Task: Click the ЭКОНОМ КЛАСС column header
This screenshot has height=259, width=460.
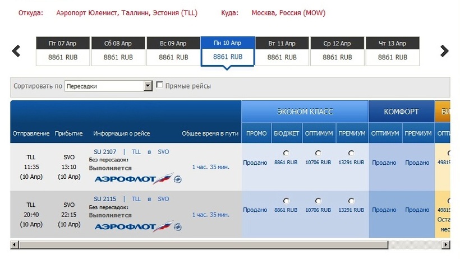Action: (305, 112)
